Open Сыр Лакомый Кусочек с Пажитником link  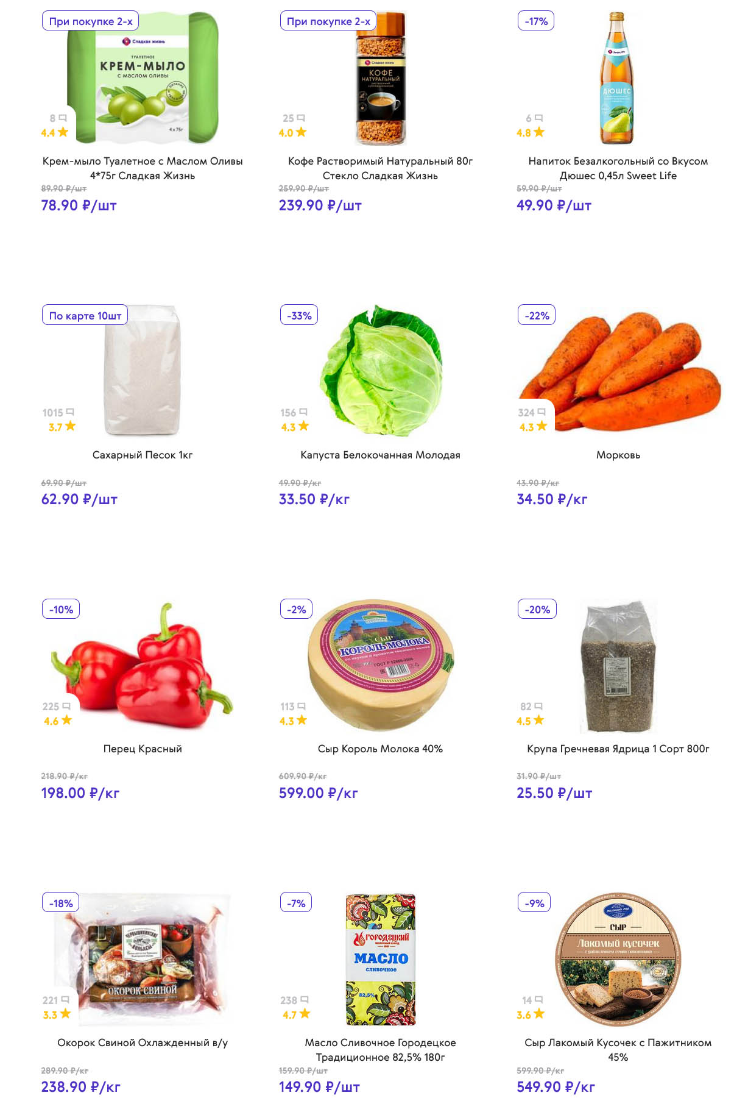coord(618,1050)
